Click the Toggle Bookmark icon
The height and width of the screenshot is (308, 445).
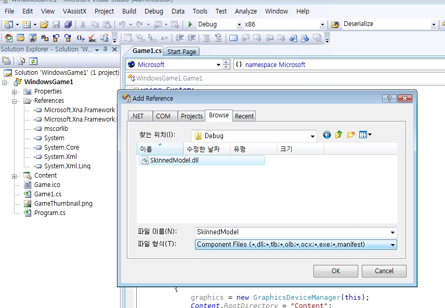pyautogui.click(x=233, y=38)
